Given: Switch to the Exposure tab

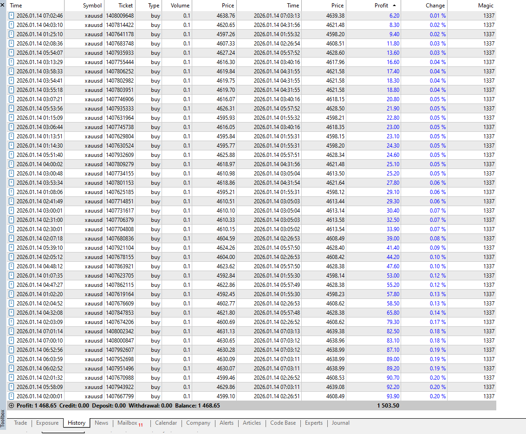Looking at the screenshot, I should pyautogui.click(x=47, y=423).
